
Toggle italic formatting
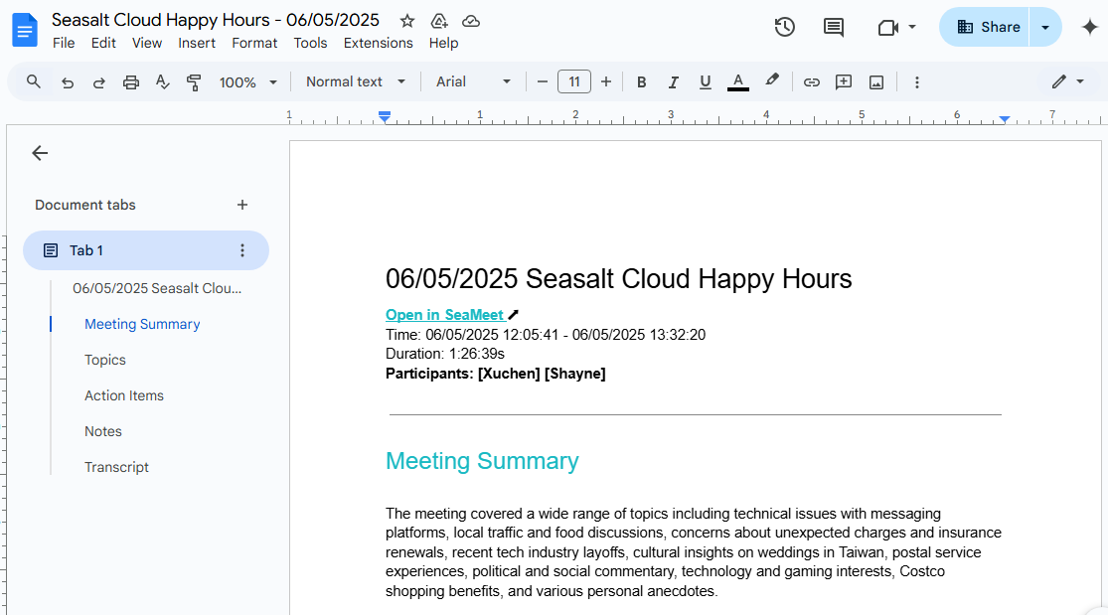(674, 82)
